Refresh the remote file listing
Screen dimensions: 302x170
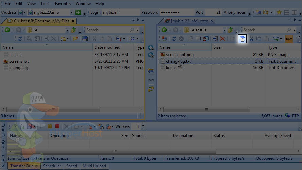[x=174, y=39]
